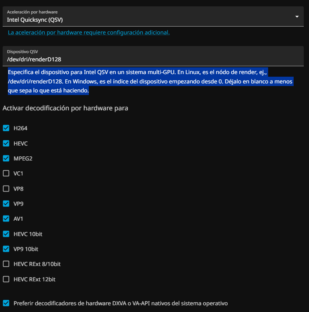Image resolution: width=309 pixels, height=312 pixels.
Task: Click the /dev/dri/renderD128 device input field
Action: coord(150,59)
